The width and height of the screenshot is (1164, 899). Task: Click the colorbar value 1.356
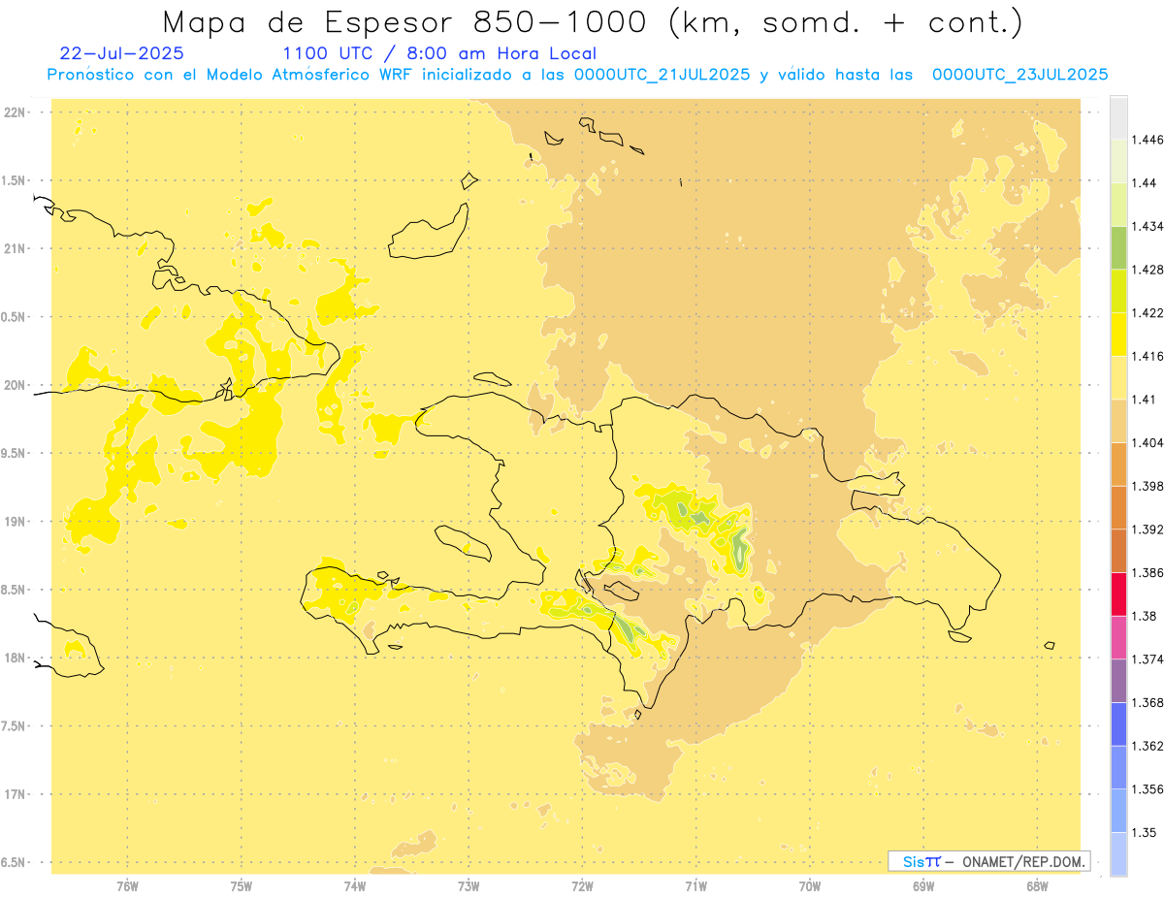1148,789
